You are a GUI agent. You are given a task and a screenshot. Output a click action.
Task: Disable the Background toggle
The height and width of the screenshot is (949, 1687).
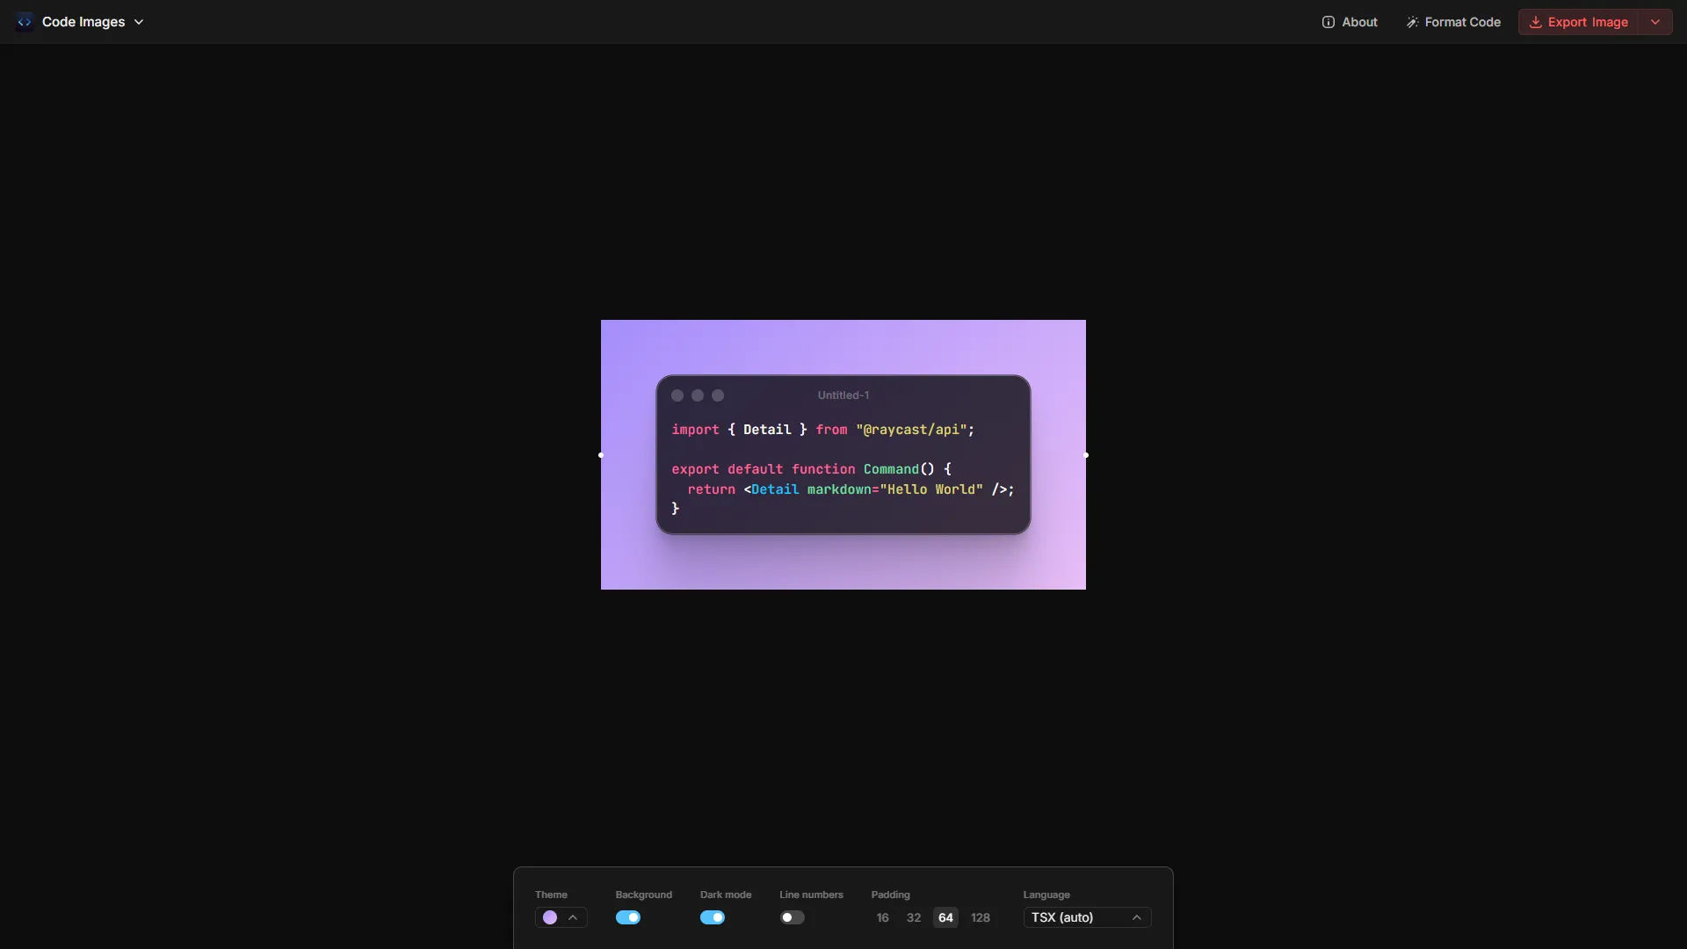tap(627, 917)
